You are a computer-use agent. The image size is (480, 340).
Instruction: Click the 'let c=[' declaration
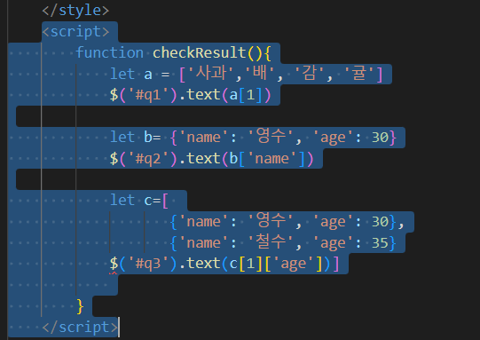[x=139, y=201]
